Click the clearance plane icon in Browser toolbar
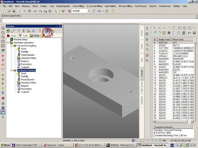 click(28, 31)
